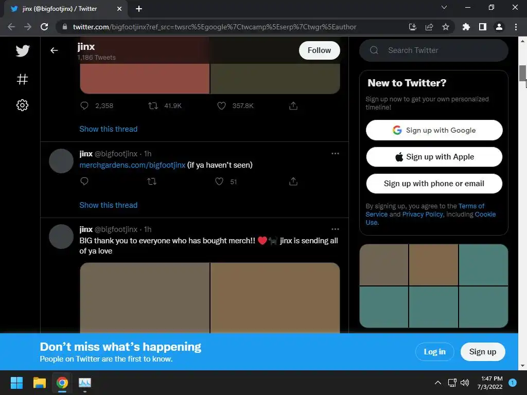Open left image of BIG thank you tweet

coord(145,298)
